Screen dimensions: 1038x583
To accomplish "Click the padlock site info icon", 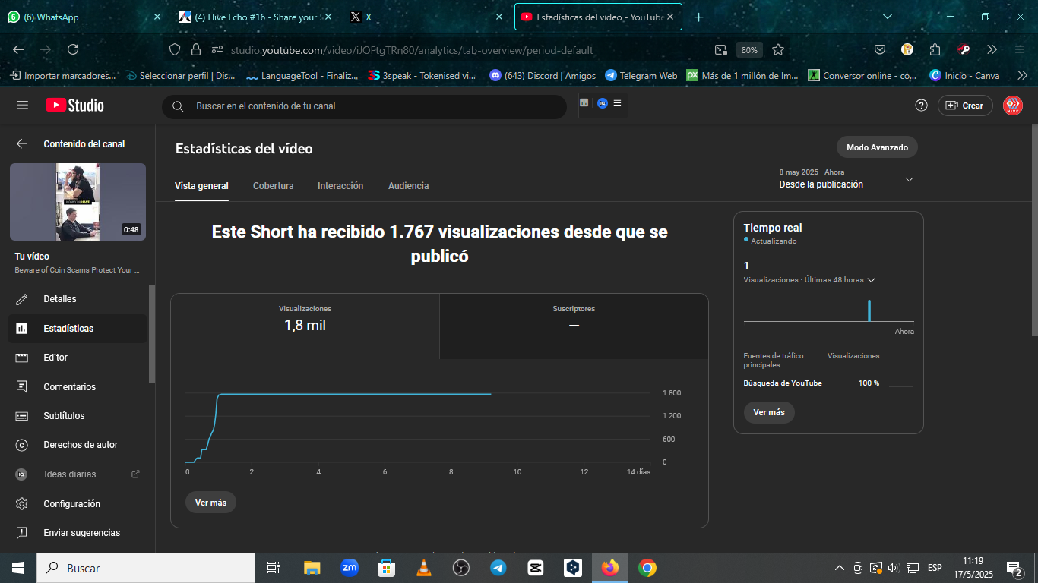I will tap(196, 50).
